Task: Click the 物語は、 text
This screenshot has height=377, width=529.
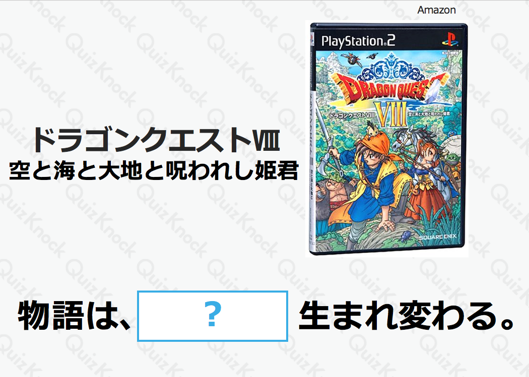Action: click(x=74, y=316)
